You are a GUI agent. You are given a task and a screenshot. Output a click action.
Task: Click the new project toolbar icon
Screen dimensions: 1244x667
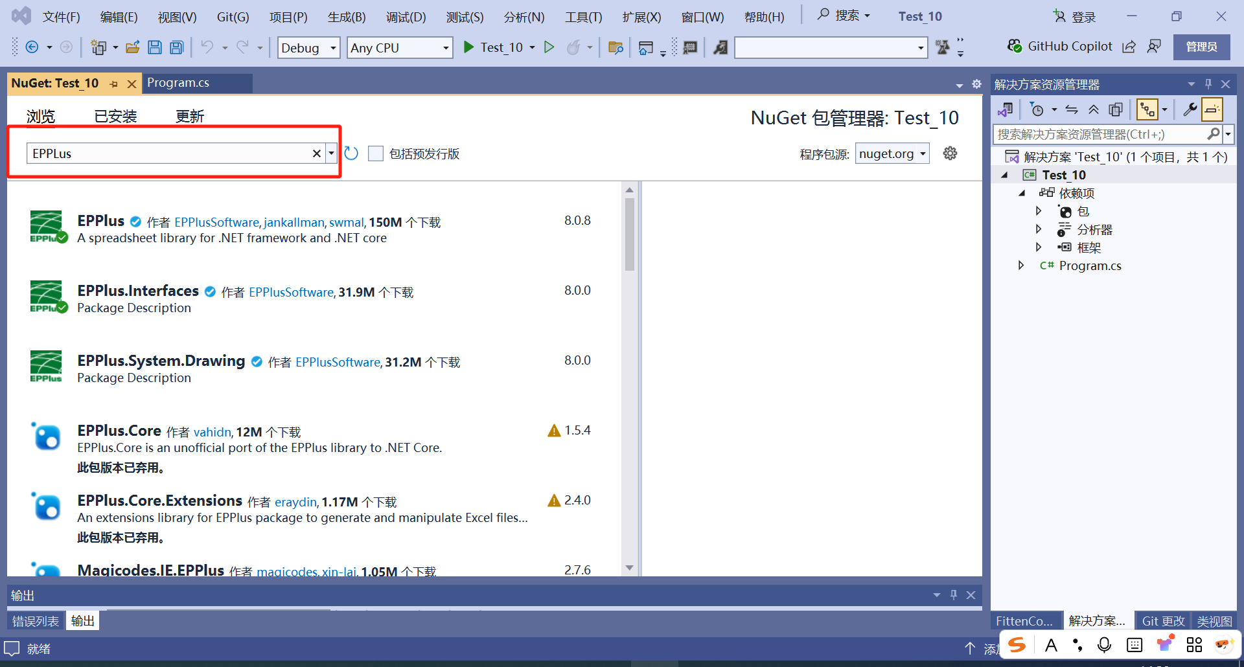pos(98,47)
